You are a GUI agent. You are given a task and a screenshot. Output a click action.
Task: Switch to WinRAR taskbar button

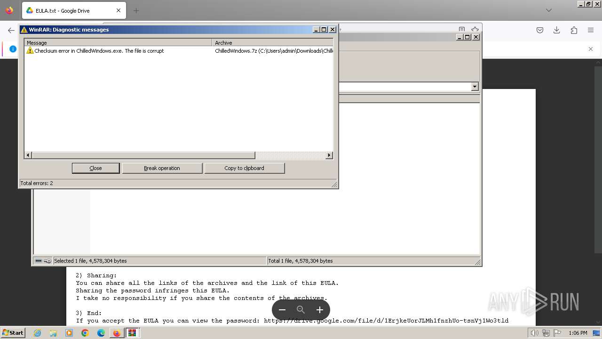(x=132, y=333)
